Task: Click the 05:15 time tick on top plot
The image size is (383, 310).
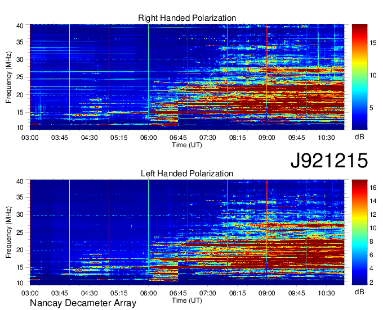Action: (119, 138)
